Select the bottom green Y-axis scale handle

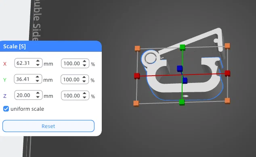(182, 102)
